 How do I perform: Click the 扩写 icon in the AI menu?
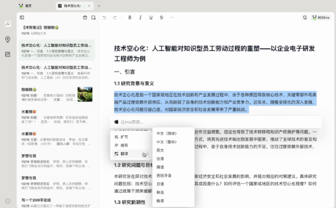click(x=116, y=137)
